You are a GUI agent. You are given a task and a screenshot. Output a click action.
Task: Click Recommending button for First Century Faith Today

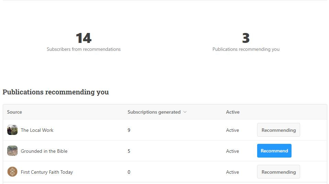278,172
